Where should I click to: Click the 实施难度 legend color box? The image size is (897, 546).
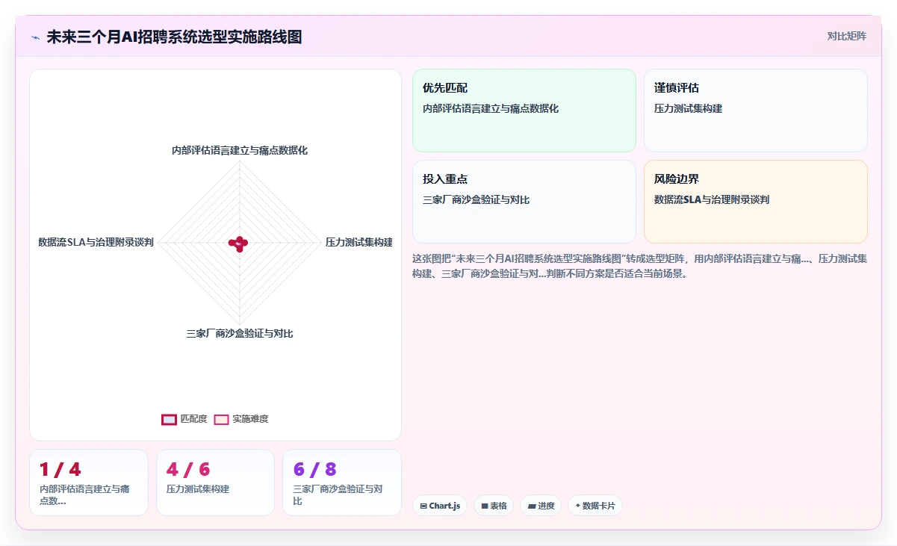(x=221, y=420)
